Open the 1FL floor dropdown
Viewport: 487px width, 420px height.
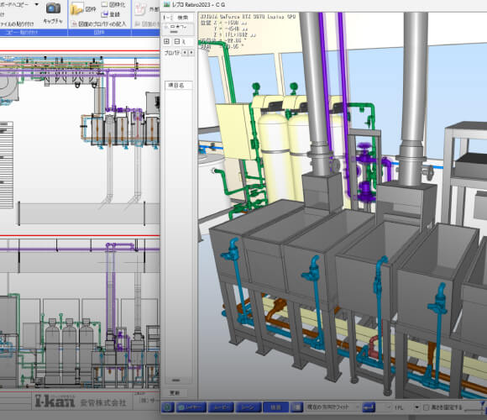416,407
